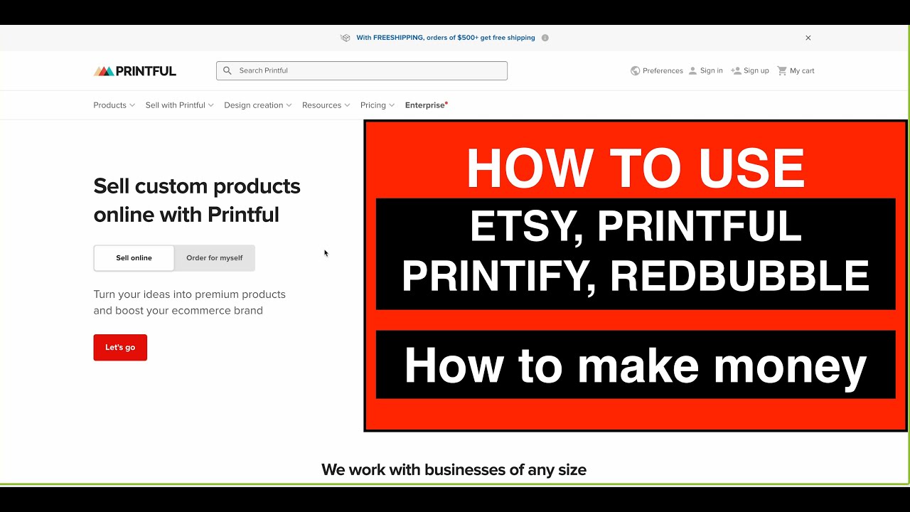Click the FREESHIPPING promo banner text
Screen dimensions: 910x512
[x=446, y=38]
